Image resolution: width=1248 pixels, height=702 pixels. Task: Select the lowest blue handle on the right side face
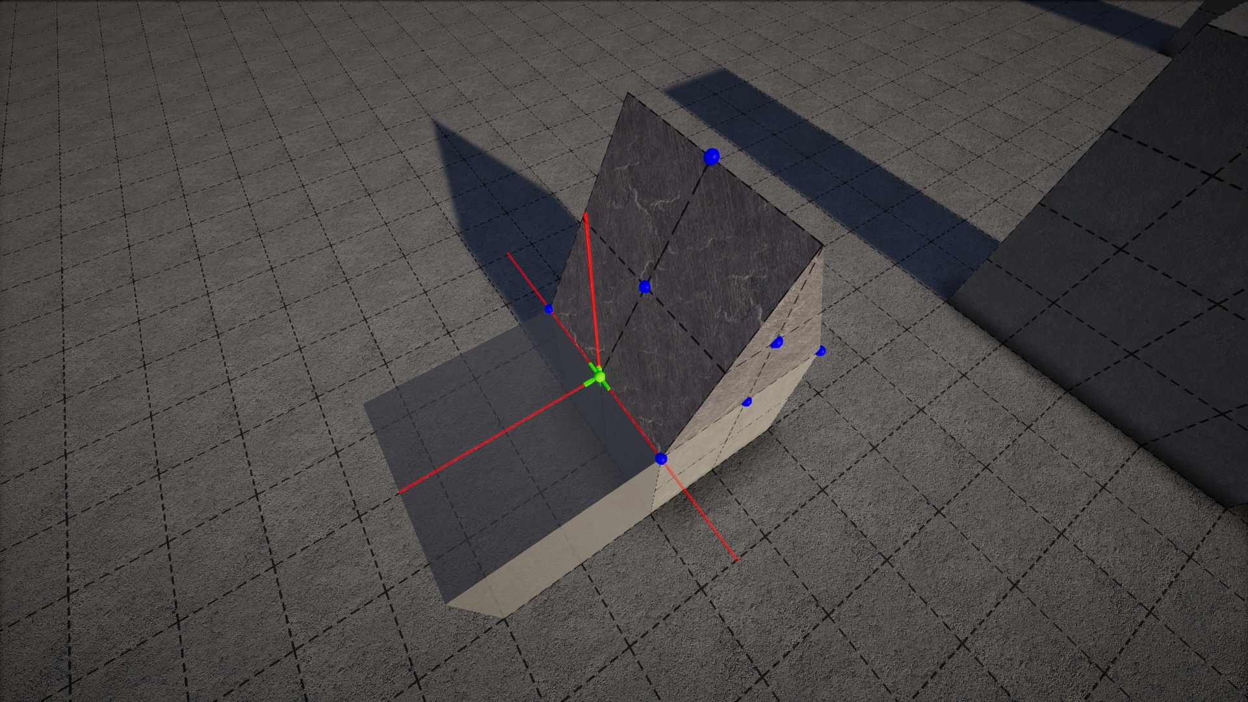pyautogui.click(x=747, y=402)
